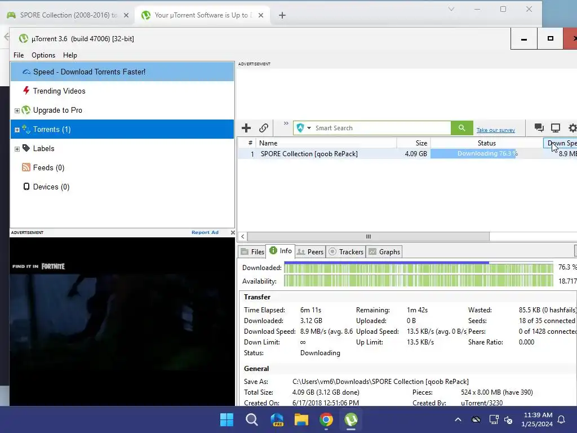Open Google Chrome from the taskbar
The height and width of the screenshot is (433, 577).
(326, 419)
